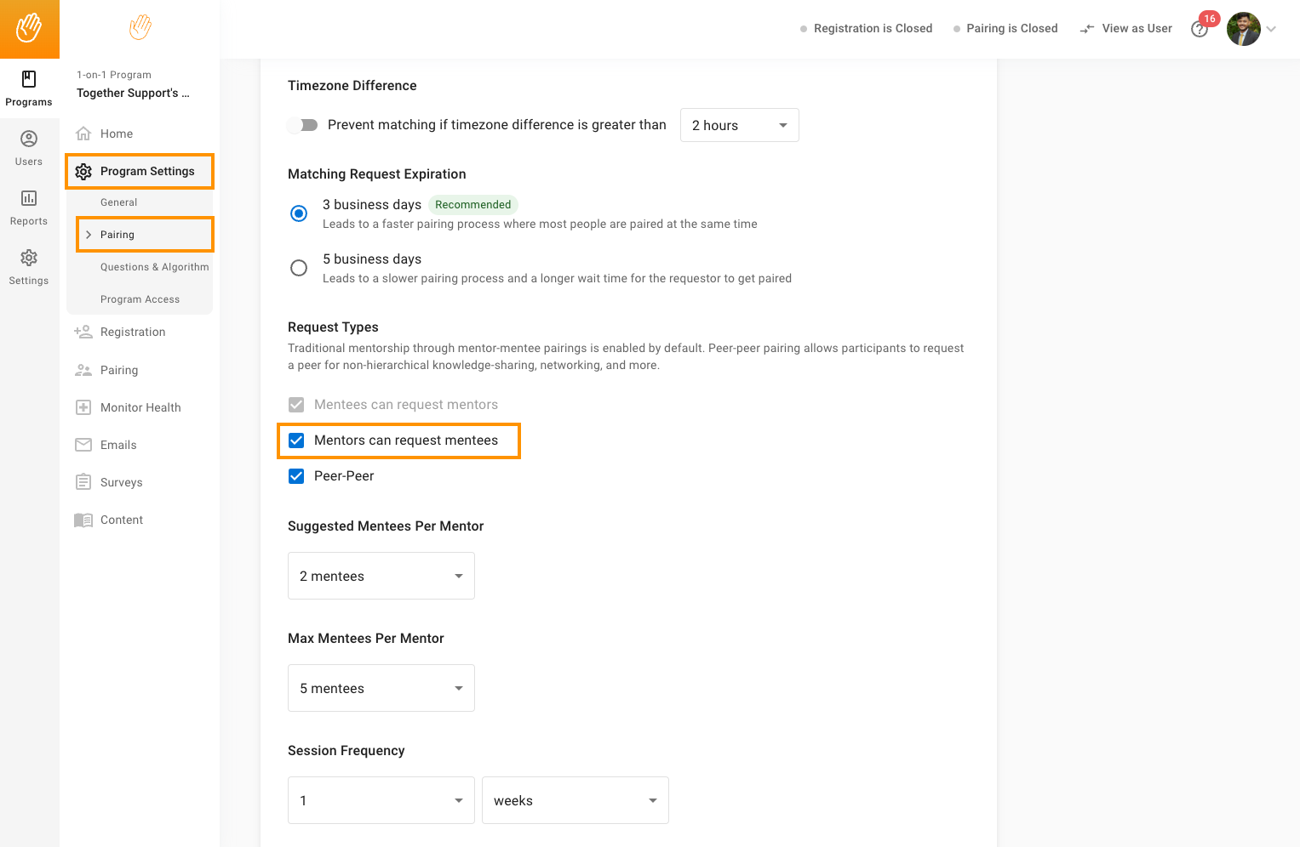Click the orange hand logo in top-left corner
Screen dimensions: 1300x847
[x=29, y=28]
